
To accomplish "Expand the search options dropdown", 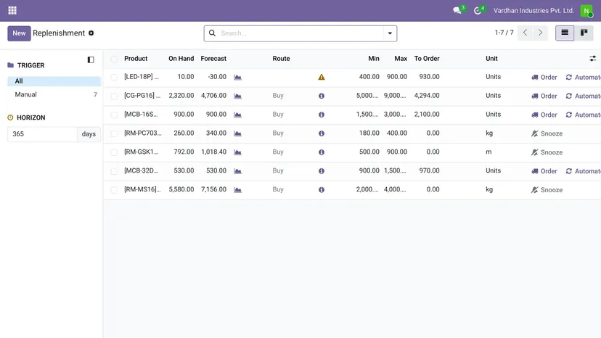I will click(390, 33).
